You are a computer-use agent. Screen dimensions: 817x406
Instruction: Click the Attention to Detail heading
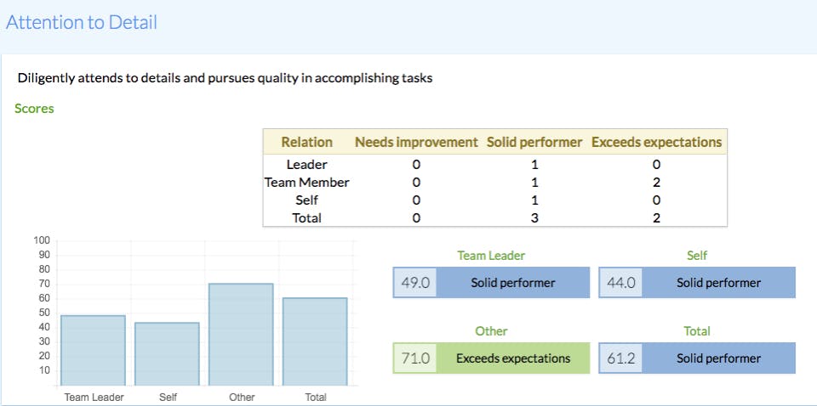click(82, 22)
